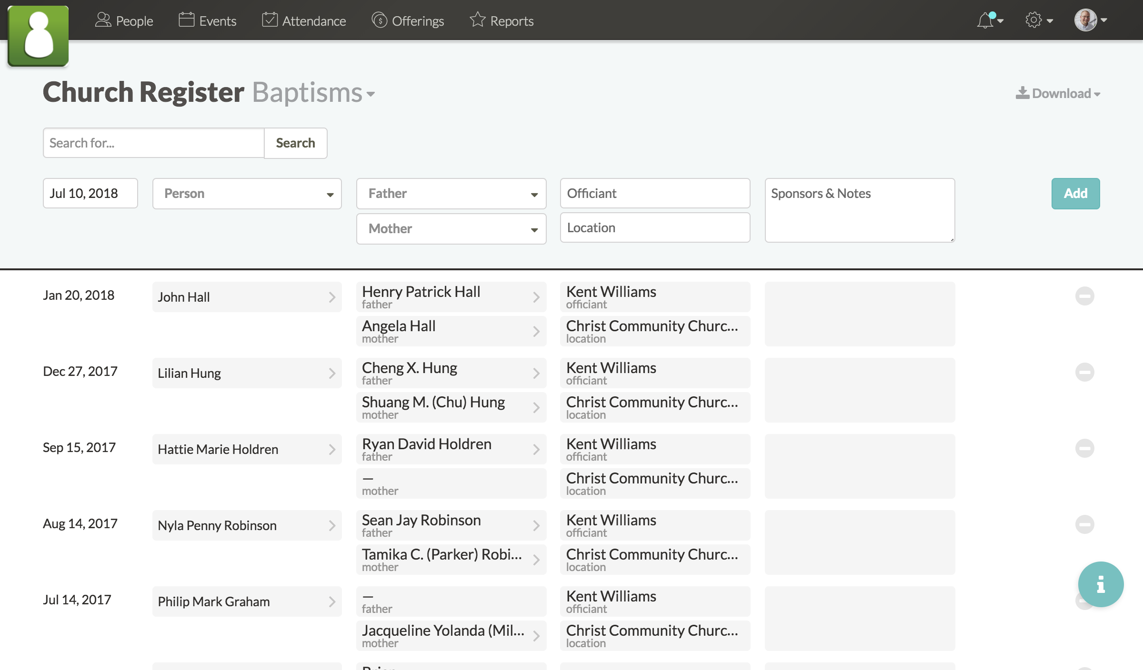The image size is (1143, 670).
Task: Click the empty father cell for Philip Graham
Action: click(451, 601)
